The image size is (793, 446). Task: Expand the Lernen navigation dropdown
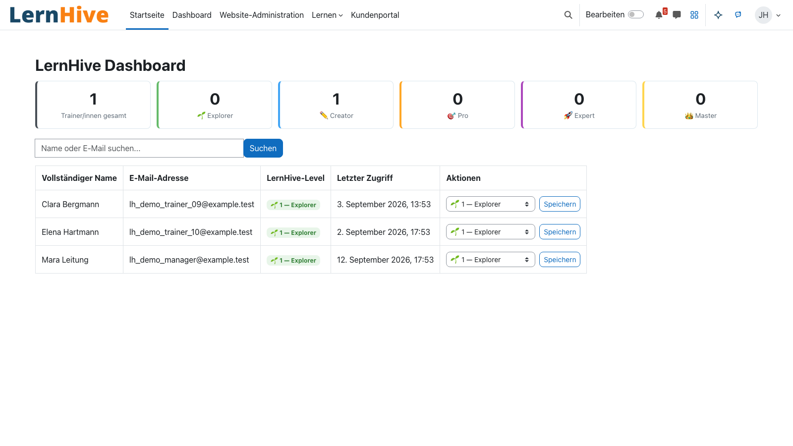(x=327, y=15)
